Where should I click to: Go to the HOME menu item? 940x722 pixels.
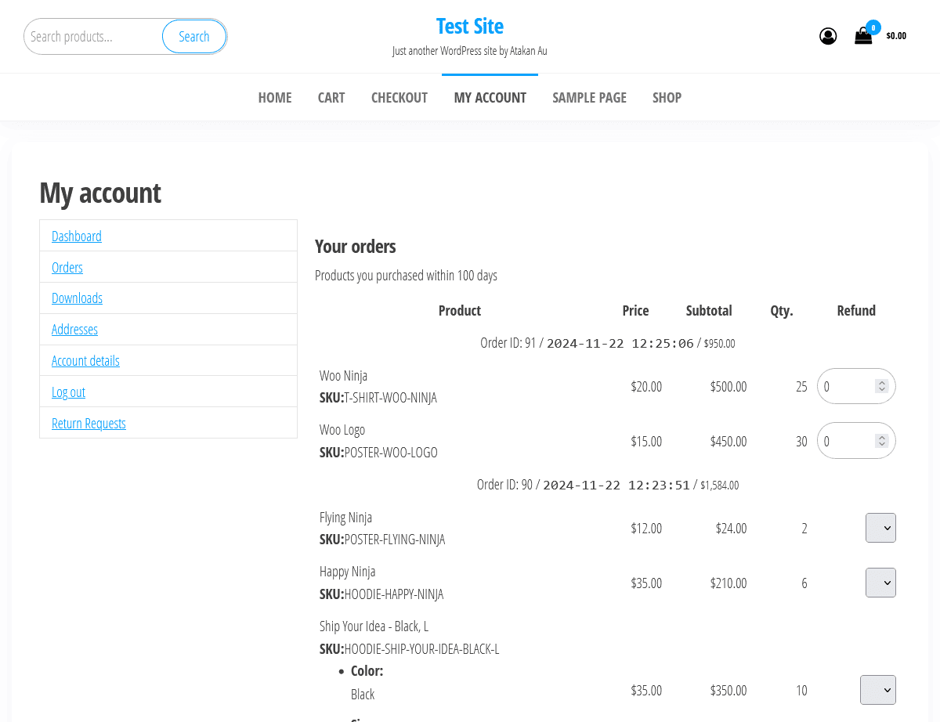point(275,98)
